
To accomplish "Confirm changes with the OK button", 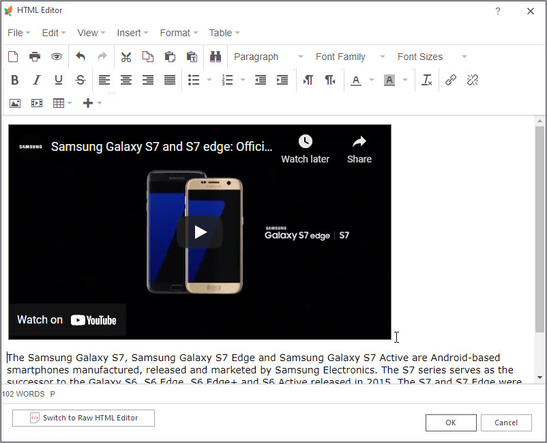I will click(x=451, y=423).
